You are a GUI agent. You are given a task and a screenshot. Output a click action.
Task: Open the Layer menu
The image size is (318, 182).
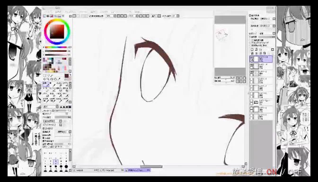tap(83, 12)
